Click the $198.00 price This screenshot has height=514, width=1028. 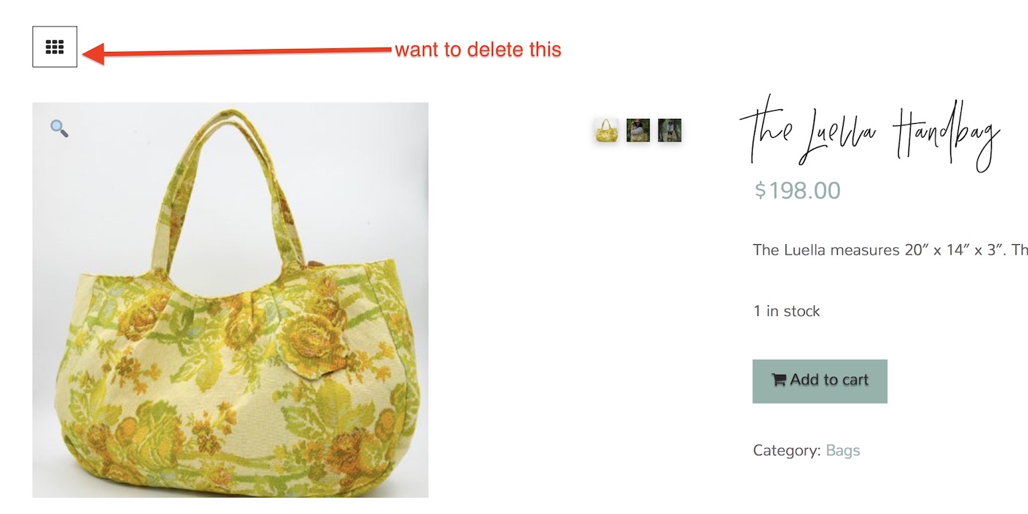pyautogui.click(x=797, y=191)
